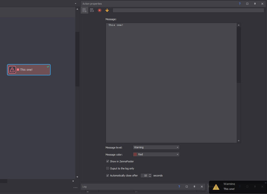Select the 'This one!' action block on canvas

[x=29, y=70]
